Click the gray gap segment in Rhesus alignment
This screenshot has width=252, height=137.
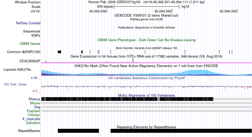coord(159,99)
